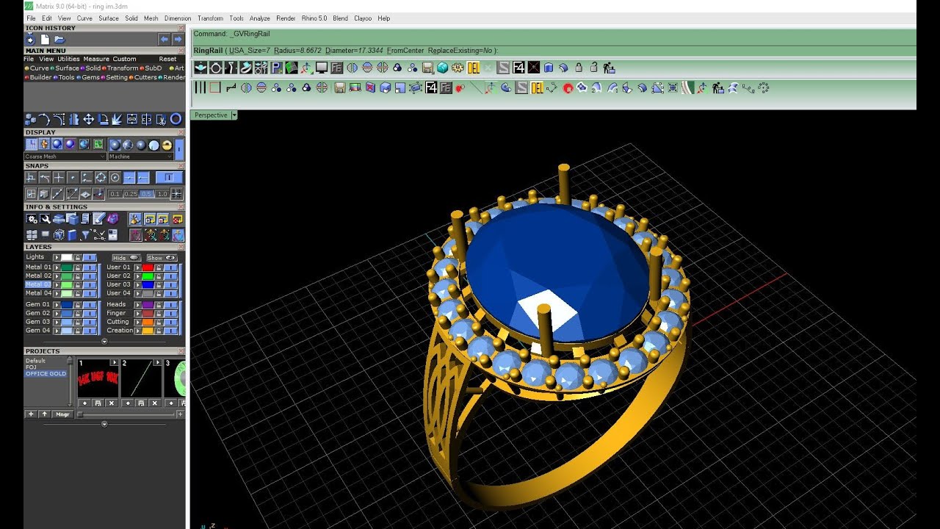This screenshot has height=529, width=940.
Task: Click the teal gem icon in top toolbar
Action: tap(442, 68)
